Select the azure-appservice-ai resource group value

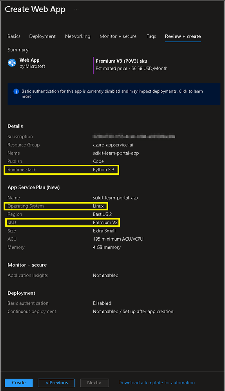tap(113, 145)
